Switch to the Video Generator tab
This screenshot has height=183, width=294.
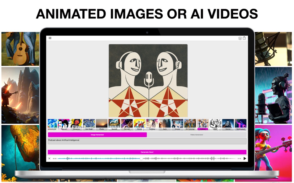(197, 135)
